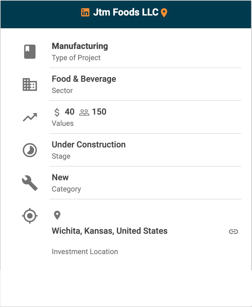This screenshot has height=307, width=252.
Task: Open the LinkedIn icon for Jtm Foods
Action: pyautogui.click(x=85, y=12)
